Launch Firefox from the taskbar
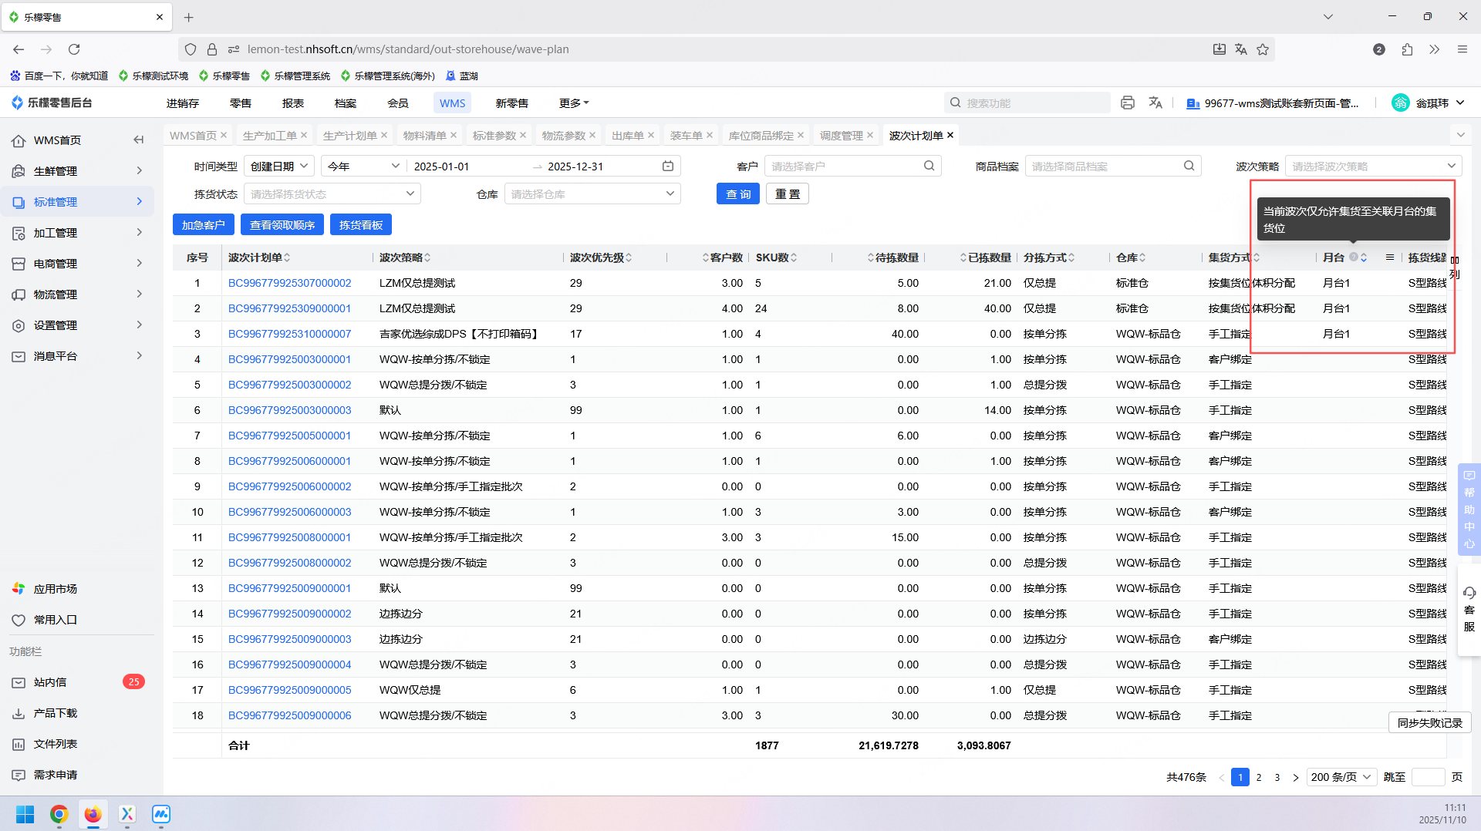This screenshot has height=831, width=1481. [93, 814]
